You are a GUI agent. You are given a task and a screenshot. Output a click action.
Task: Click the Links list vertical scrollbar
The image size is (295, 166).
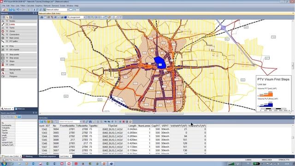[293, 139]
